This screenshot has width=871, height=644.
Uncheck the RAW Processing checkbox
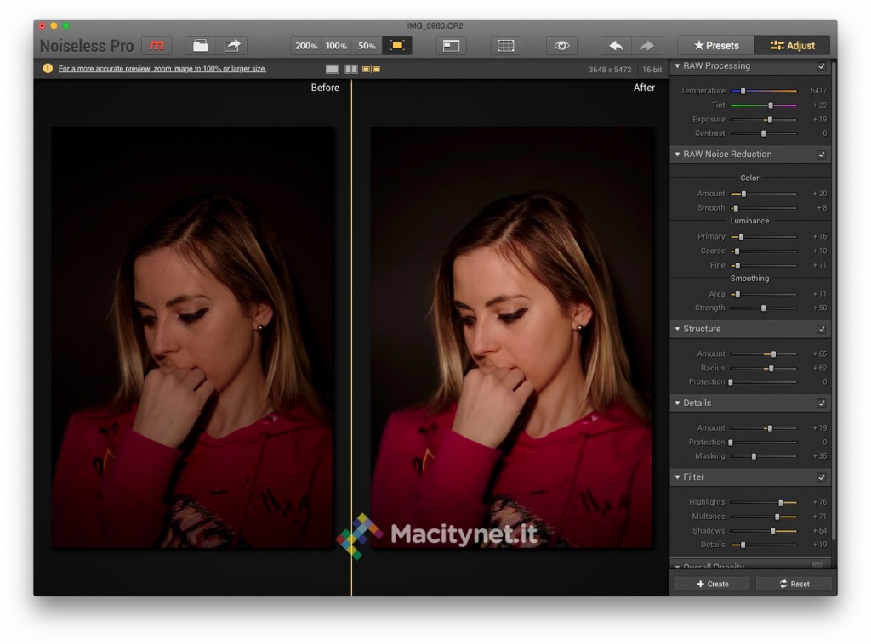point(821,66)
